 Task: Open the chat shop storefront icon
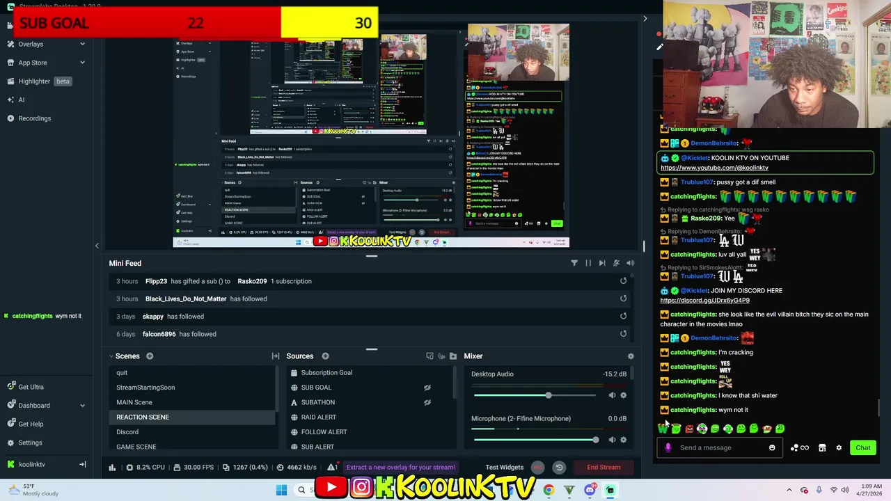(x=822, y=447)
